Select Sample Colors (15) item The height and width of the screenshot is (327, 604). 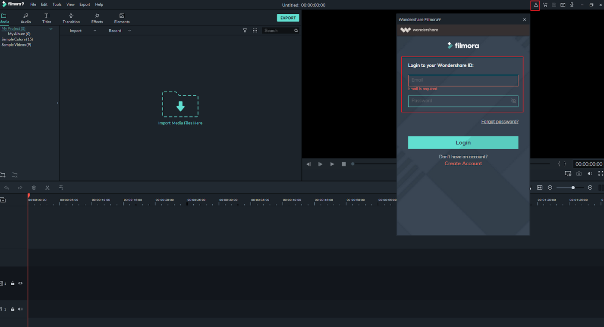pyautogui.click(x=17, y=40)
